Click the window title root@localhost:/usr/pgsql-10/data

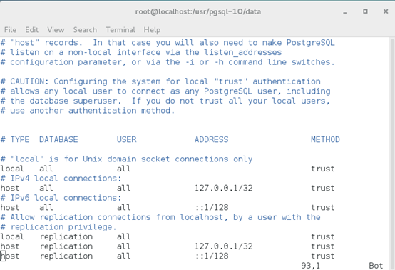(198, 11)
